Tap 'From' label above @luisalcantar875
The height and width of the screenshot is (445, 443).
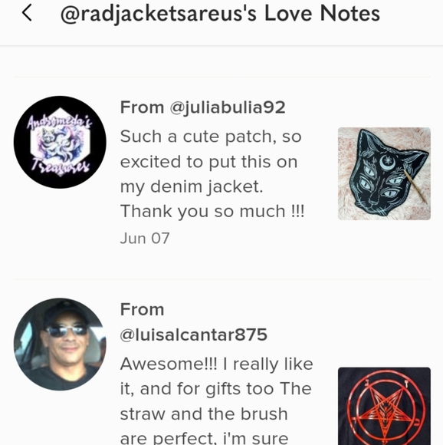click(142, 309)
